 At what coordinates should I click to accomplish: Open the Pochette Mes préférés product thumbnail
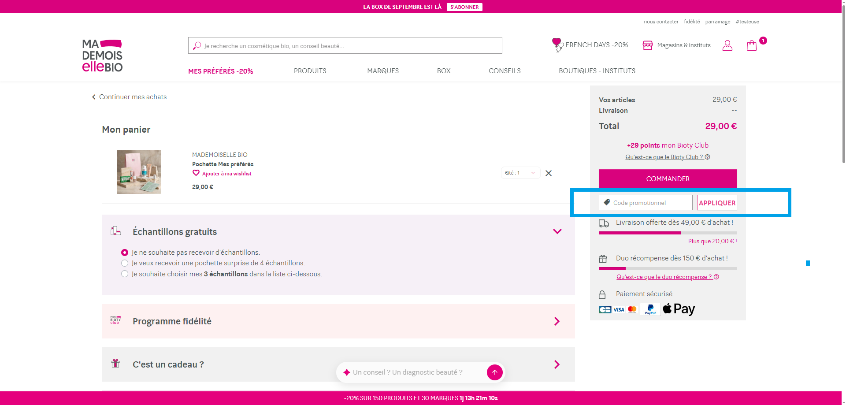(139, 172)
